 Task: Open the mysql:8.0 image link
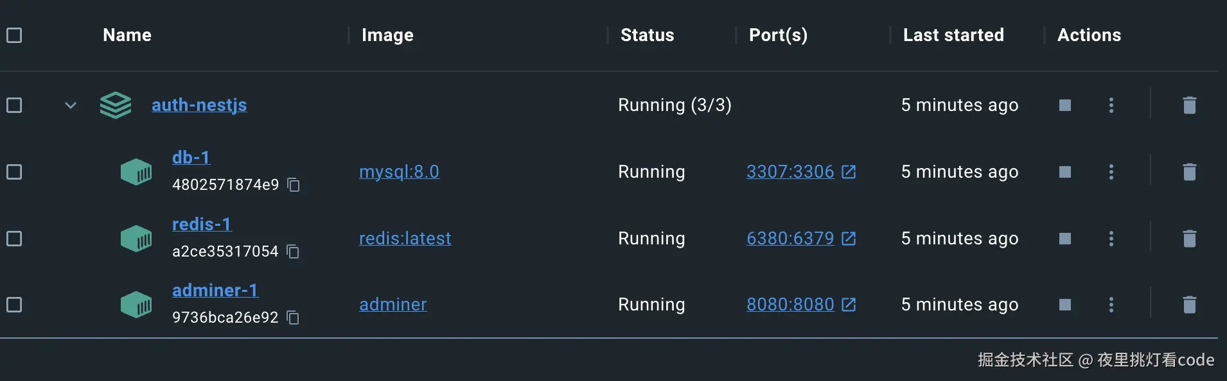[399, 172]
